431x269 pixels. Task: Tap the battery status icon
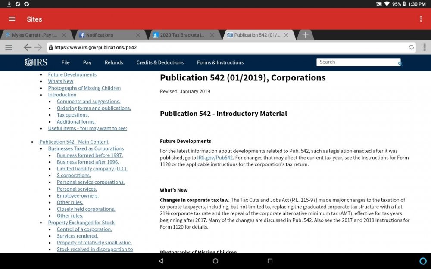(x=404, y=4)
